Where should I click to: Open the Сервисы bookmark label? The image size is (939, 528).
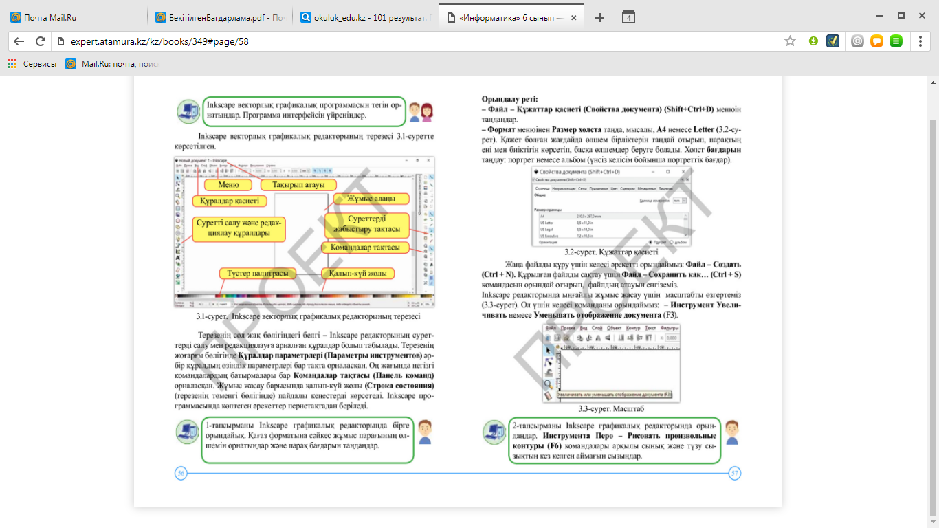[40, 64]
